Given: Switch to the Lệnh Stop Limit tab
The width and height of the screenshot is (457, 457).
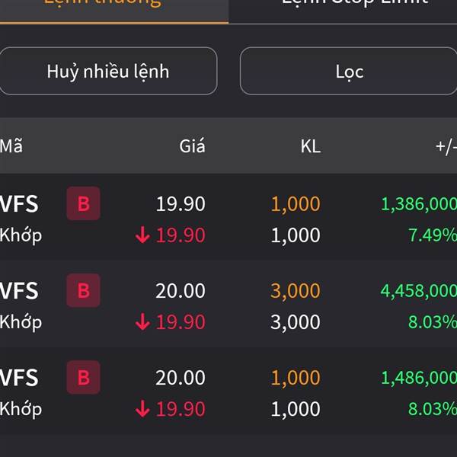Looking at the screenshot, I should coord(343,11).
